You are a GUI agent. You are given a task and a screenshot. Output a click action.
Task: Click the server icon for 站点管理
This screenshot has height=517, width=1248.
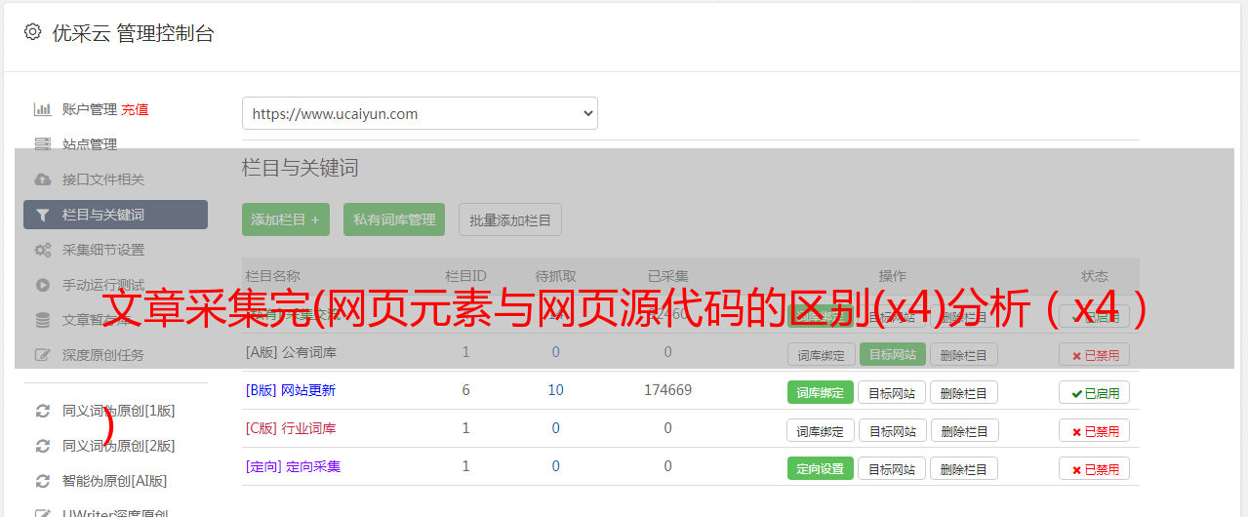coord(42,144)
